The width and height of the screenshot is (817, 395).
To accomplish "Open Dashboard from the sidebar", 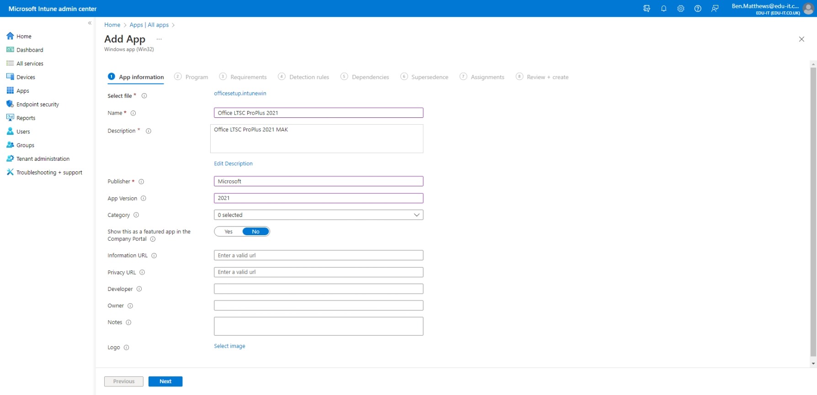I will 30,50.
